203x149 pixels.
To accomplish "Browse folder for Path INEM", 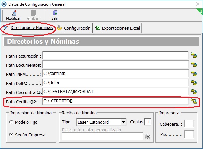I will pyautogui.click(x=194, y=73).
